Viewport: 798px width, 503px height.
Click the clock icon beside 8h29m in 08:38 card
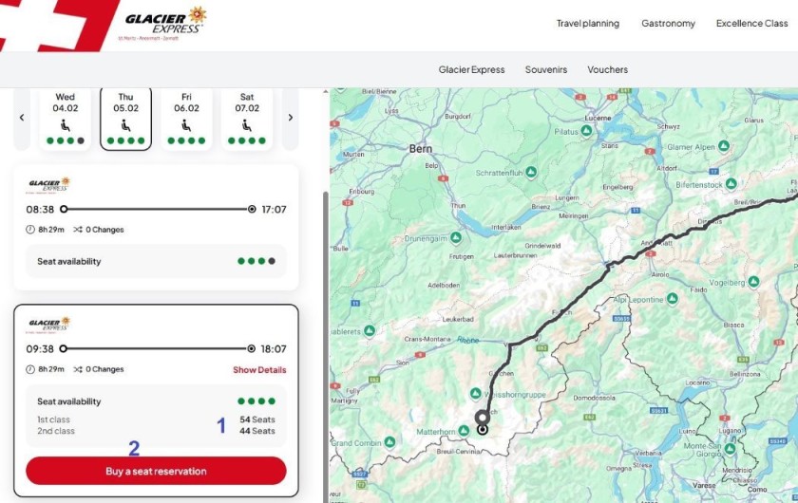coord(30,230)
